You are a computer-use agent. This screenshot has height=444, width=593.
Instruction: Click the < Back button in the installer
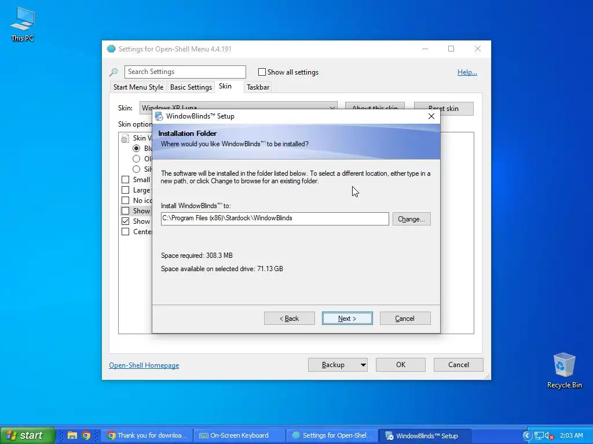pos(290,319)
